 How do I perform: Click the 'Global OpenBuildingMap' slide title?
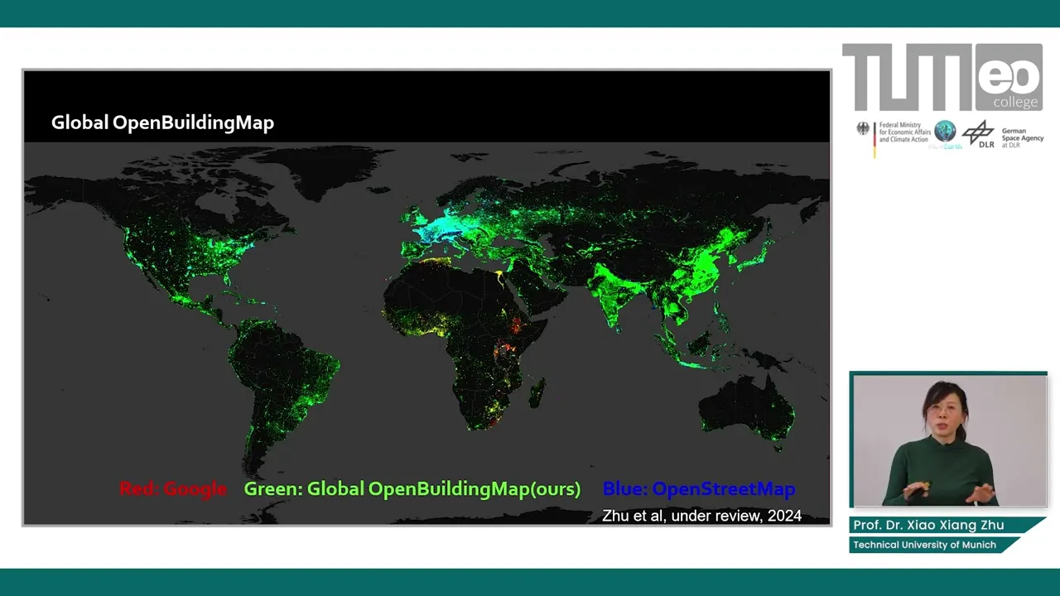(x=162, y=123)
